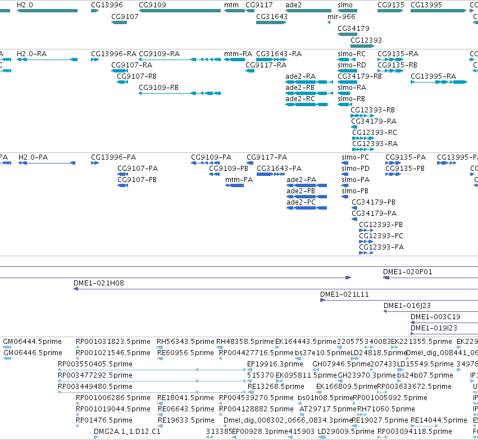Click the CG9117-PA protein label
The height and width of the screenshot is (440, 478).
[x=267, y=157]
